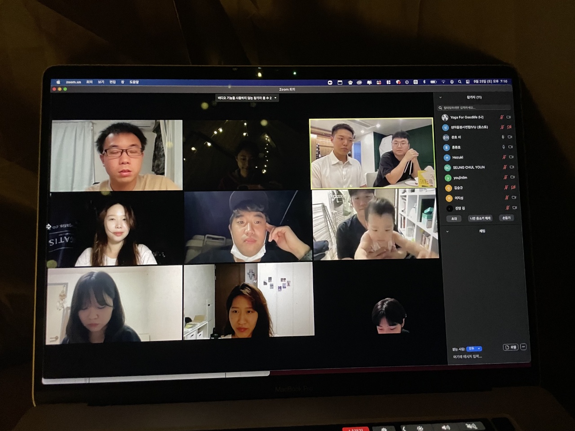The height and width of the screenshot is (431, 575).
Task: Click the H avatar of Hozuki
Action: coord(447,158)
